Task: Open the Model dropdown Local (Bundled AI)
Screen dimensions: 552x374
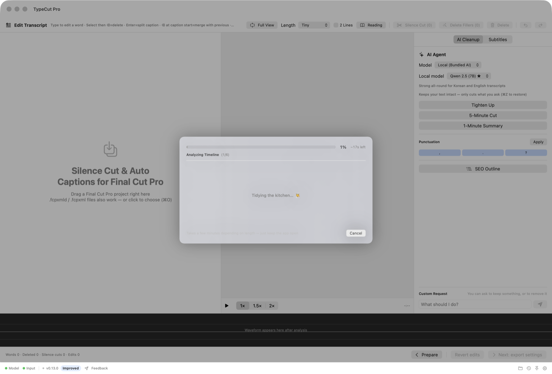Action: click(x=458, y=65)
